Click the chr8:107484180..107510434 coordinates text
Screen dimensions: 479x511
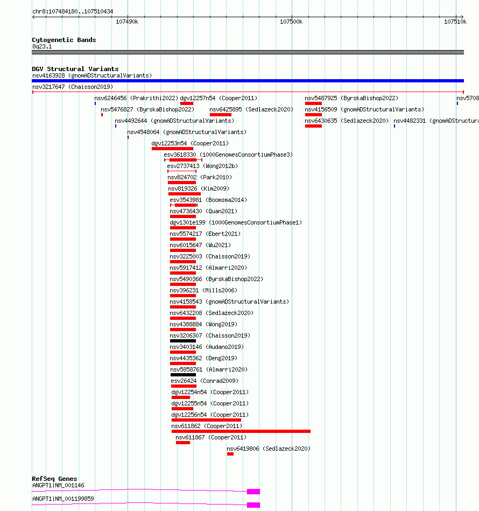73,12
